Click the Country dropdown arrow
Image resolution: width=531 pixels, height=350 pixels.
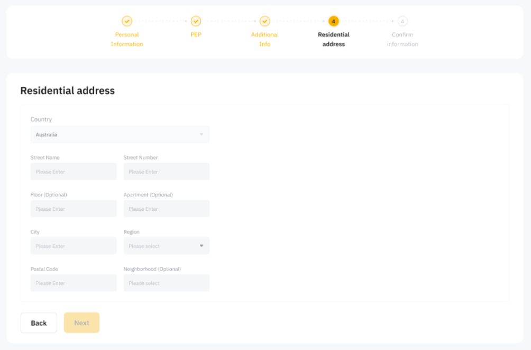pyautogui.click(x=202, y=134)
